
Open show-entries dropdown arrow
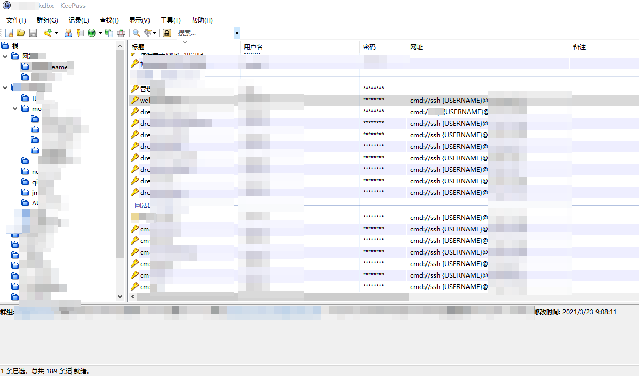(154, 33)
